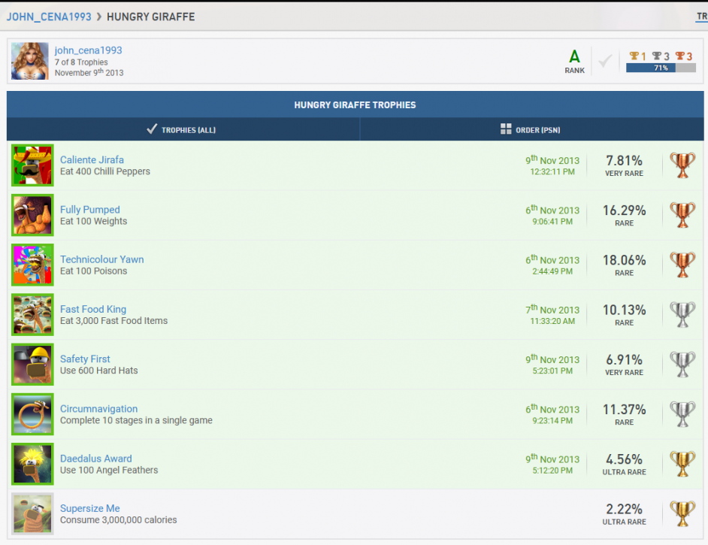Click the Fully Pumped trophy image
Screen dimensions: 708x545
[32, 215]
